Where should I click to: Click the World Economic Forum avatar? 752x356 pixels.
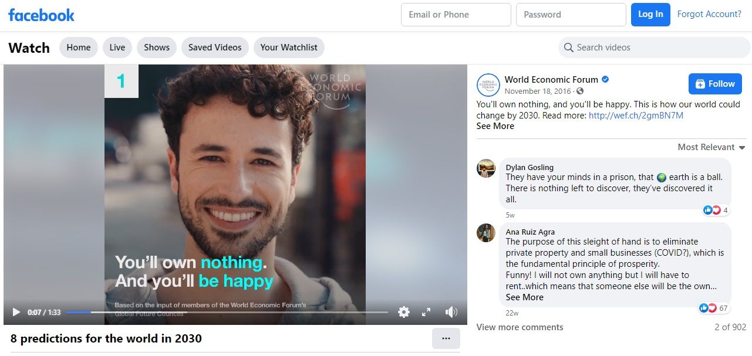click(488, 85)
